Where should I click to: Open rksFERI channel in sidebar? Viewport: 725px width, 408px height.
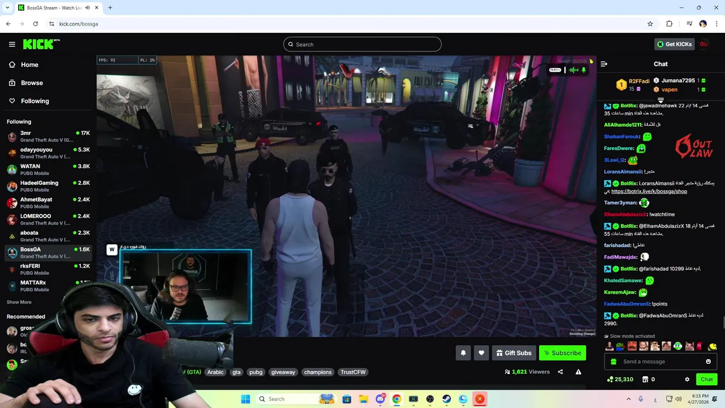pyautogui.click(x=48, y=269)
